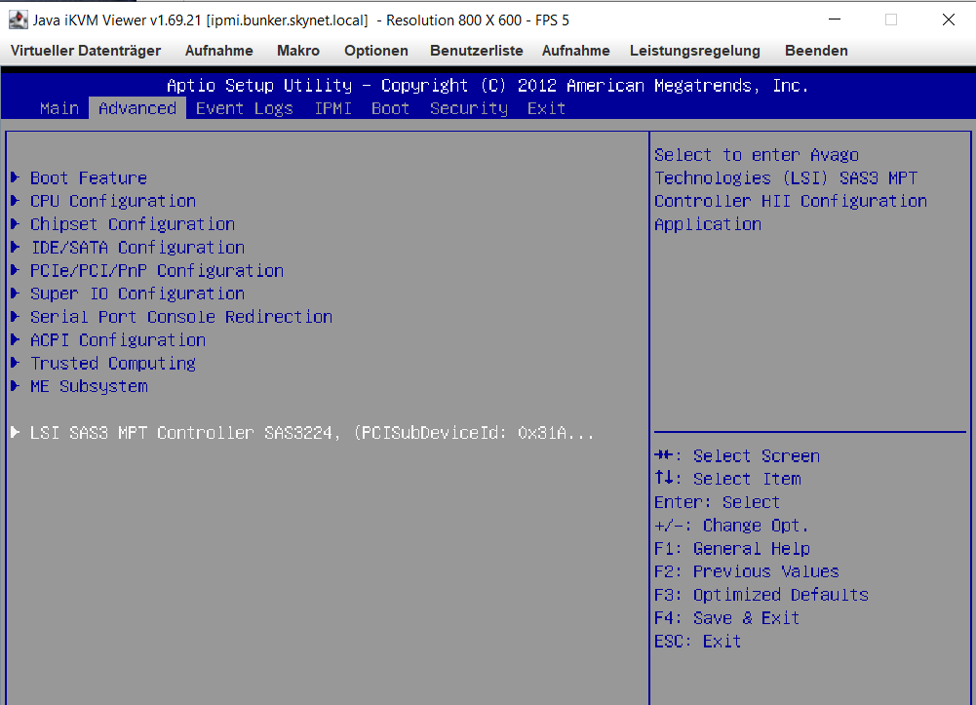The image size is (976, 705).
Task: Click the 'Select Item' key hint
Action: [x=727, y=479]
